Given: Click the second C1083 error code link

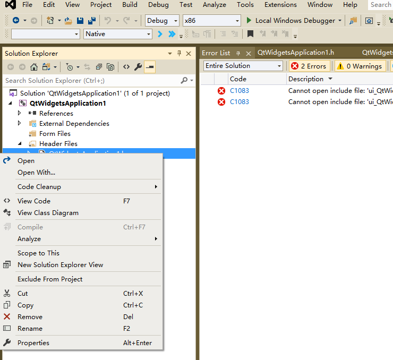Looking at the screenshot, I should coord(240,102).
